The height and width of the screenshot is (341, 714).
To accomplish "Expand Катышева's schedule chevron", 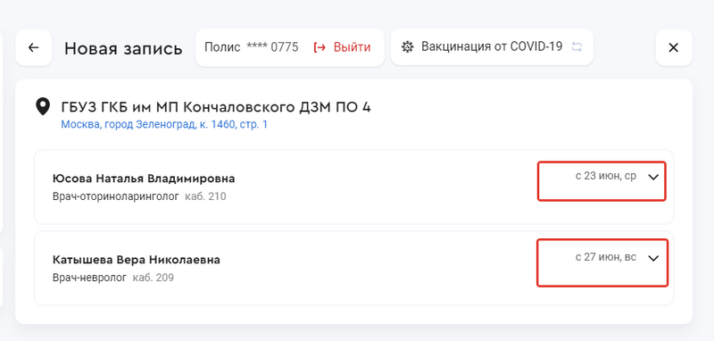I will [x=653, y=258].
